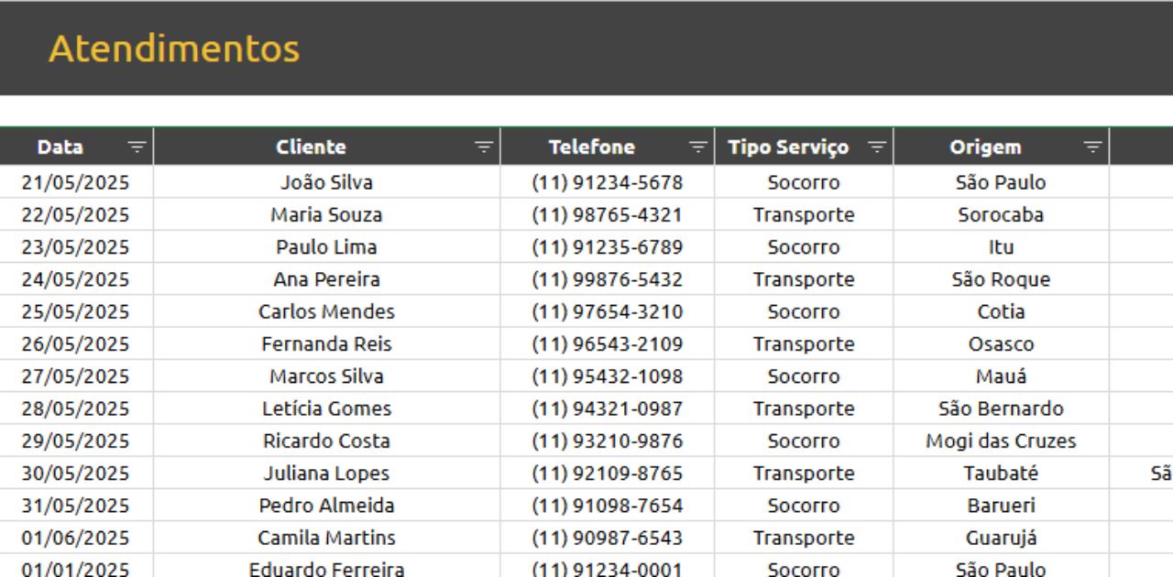Click the Fernanda Reis cell
This screenshot has width=1173, height=577.
(x=326, y=344)
